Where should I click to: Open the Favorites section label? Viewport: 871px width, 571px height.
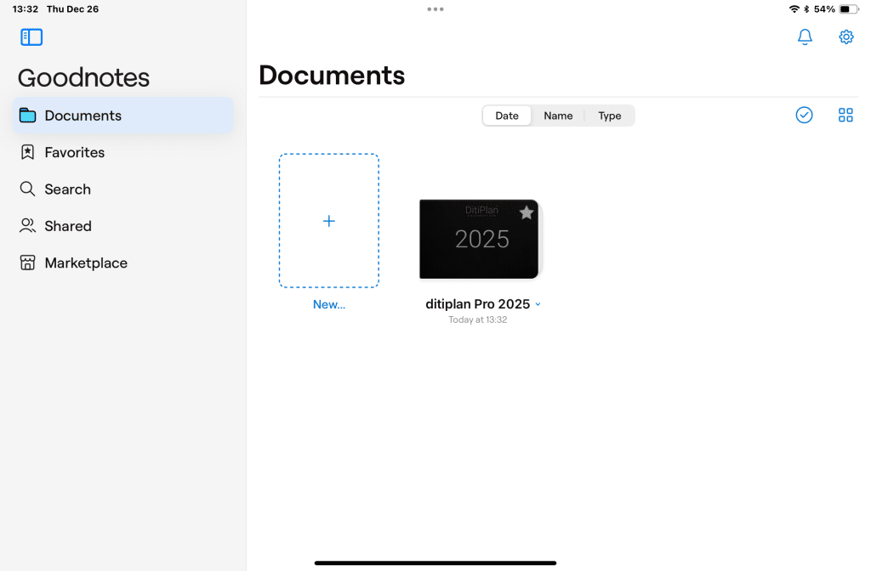pos(75,152)
